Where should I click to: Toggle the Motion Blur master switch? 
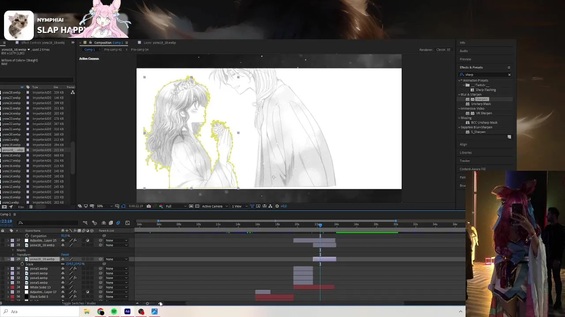tap(118, 223)
